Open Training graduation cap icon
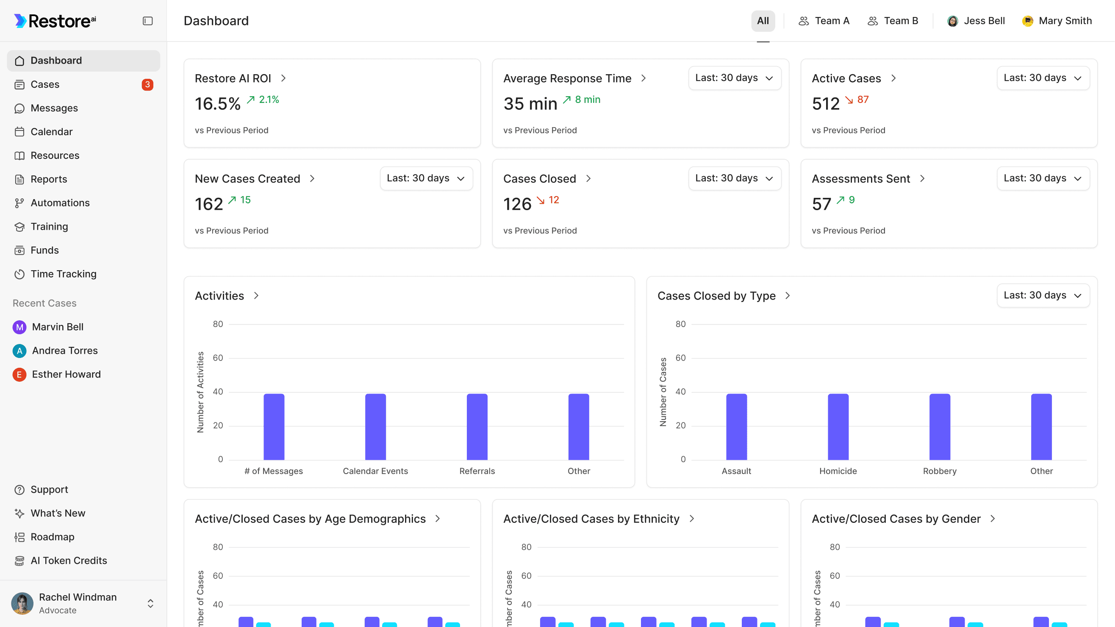The width and height of the screenshot is (1115, 627). (19, 227)
